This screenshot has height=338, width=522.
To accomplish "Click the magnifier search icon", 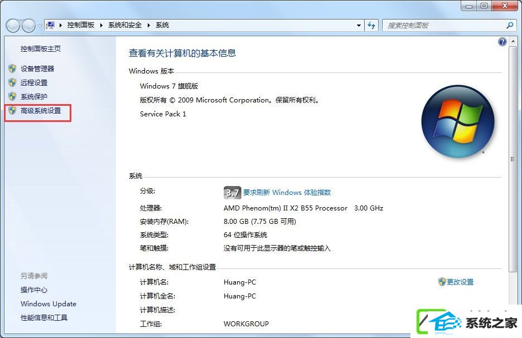I will 510,25.
